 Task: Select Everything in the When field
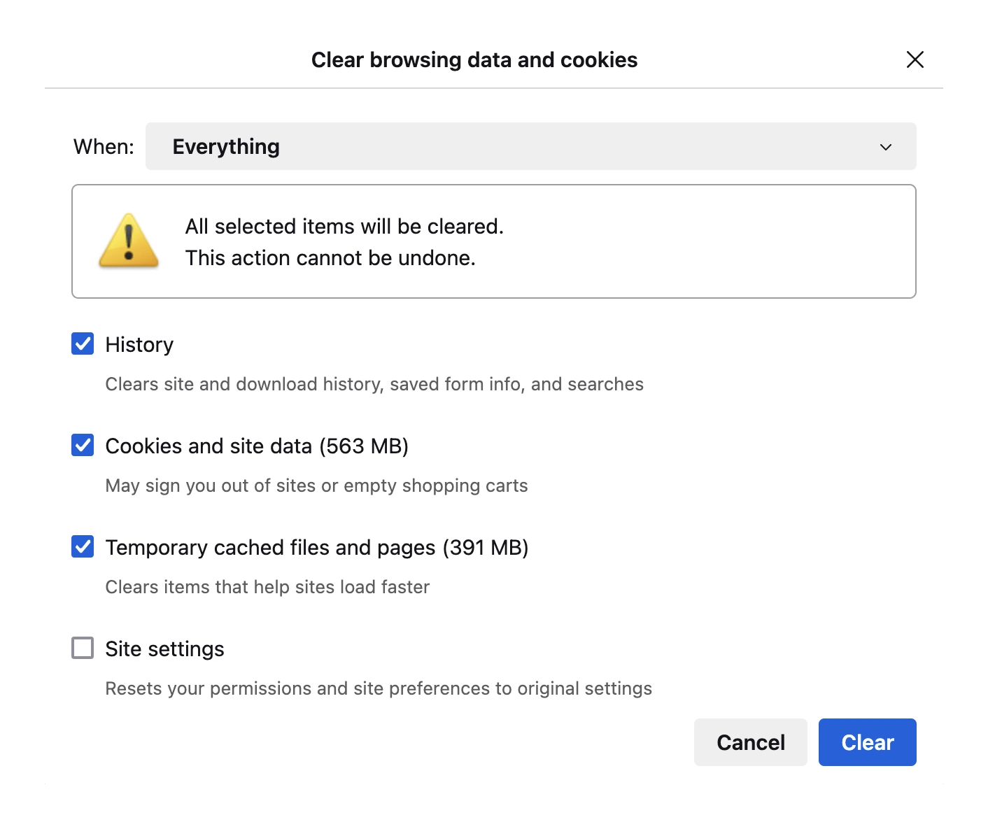click(225, 146)
